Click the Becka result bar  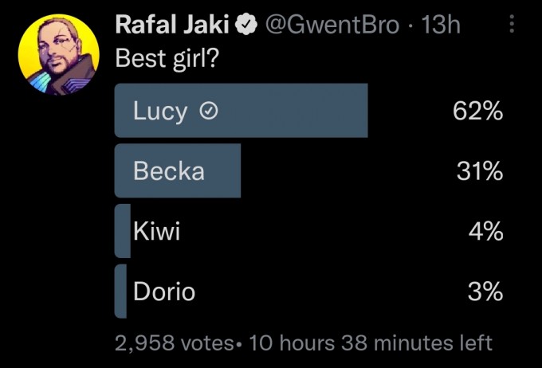177,170
